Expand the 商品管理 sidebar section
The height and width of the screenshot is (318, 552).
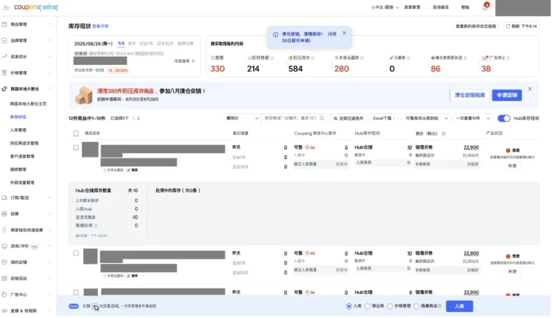[50, 25]
